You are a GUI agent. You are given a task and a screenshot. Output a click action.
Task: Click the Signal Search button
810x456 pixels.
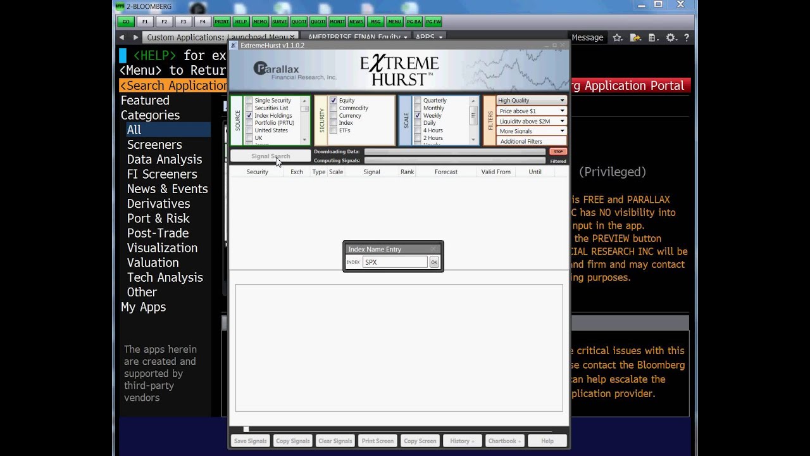[270, 156]
